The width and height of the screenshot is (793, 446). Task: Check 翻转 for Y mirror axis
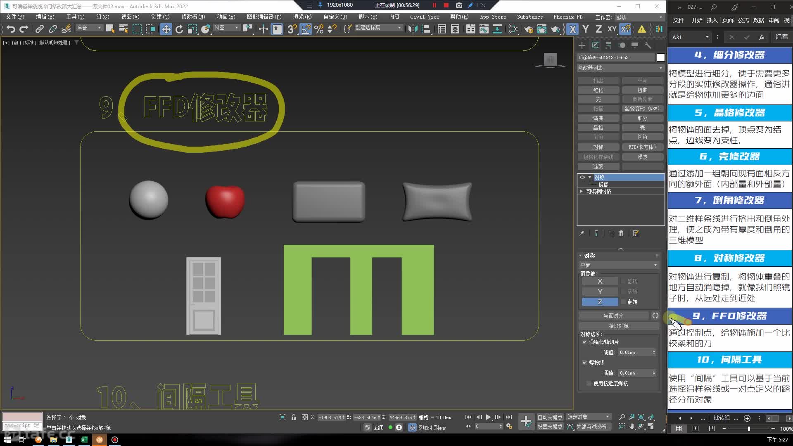click(x=623, y=292)
